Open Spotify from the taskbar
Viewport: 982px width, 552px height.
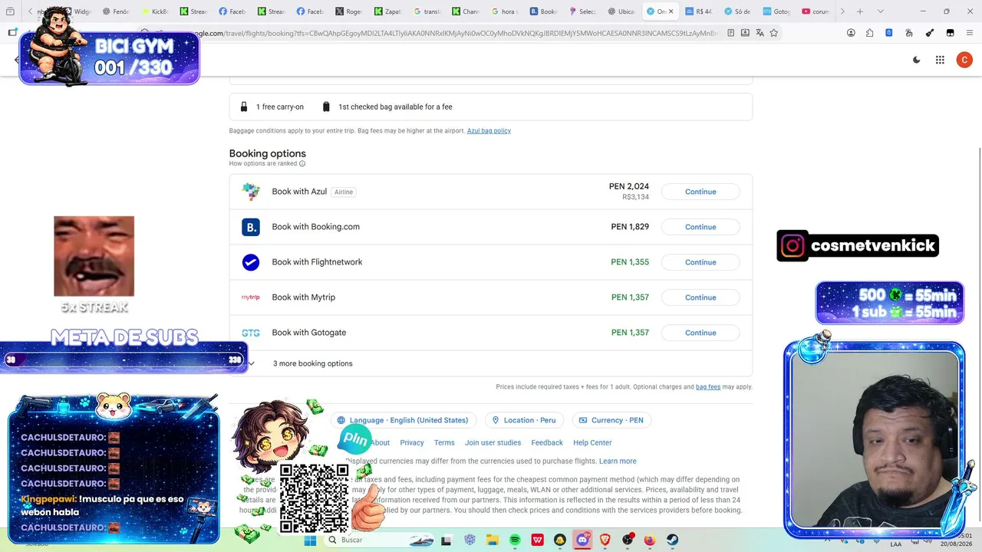515,540
